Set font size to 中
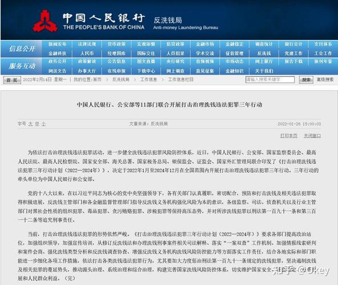The height and width of the screenshot is (285, 338). pyautogui.click(x=37, y=124)
